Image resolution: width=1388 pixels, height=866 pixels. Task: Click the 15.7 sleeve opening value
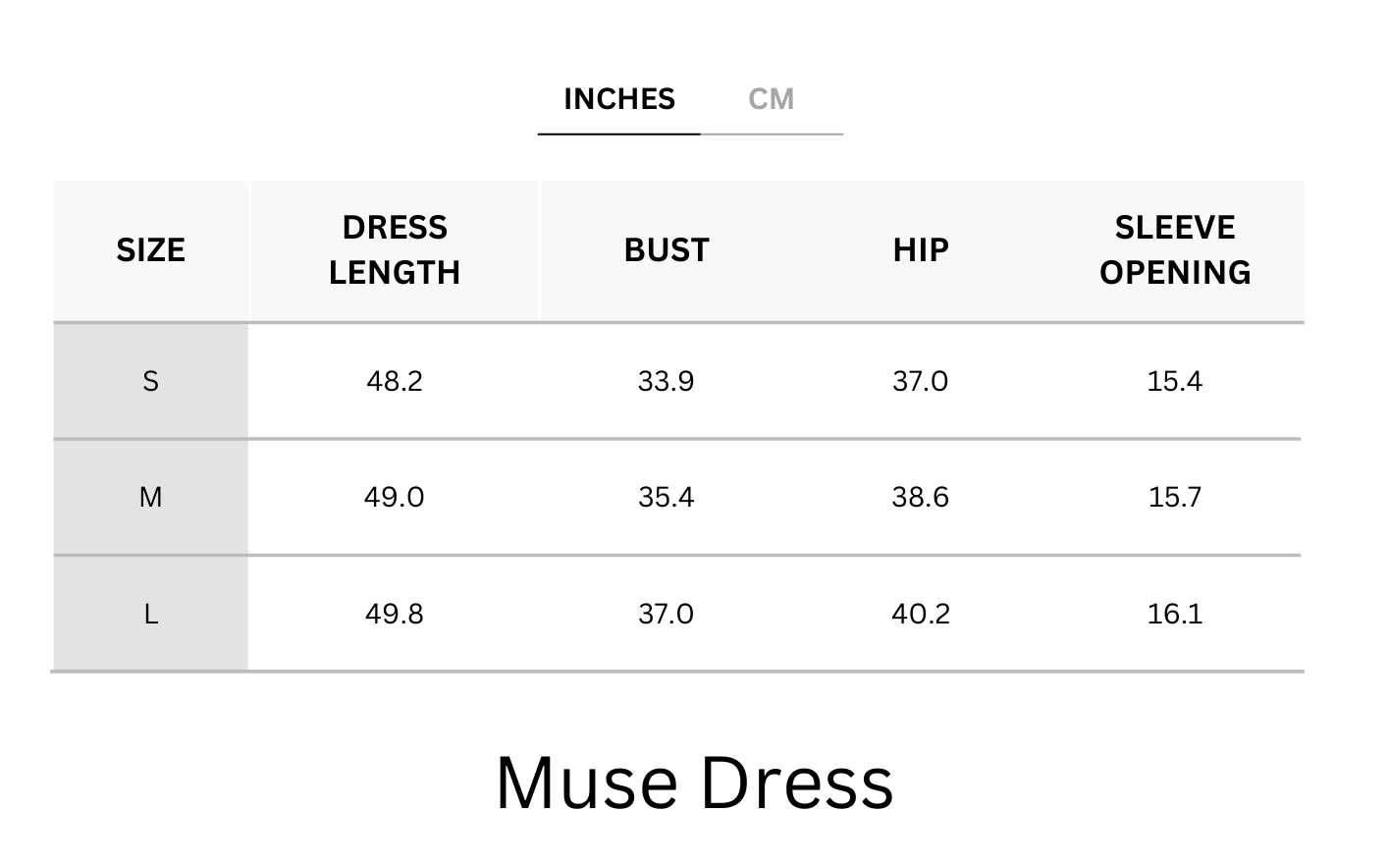click(1175, 497)
